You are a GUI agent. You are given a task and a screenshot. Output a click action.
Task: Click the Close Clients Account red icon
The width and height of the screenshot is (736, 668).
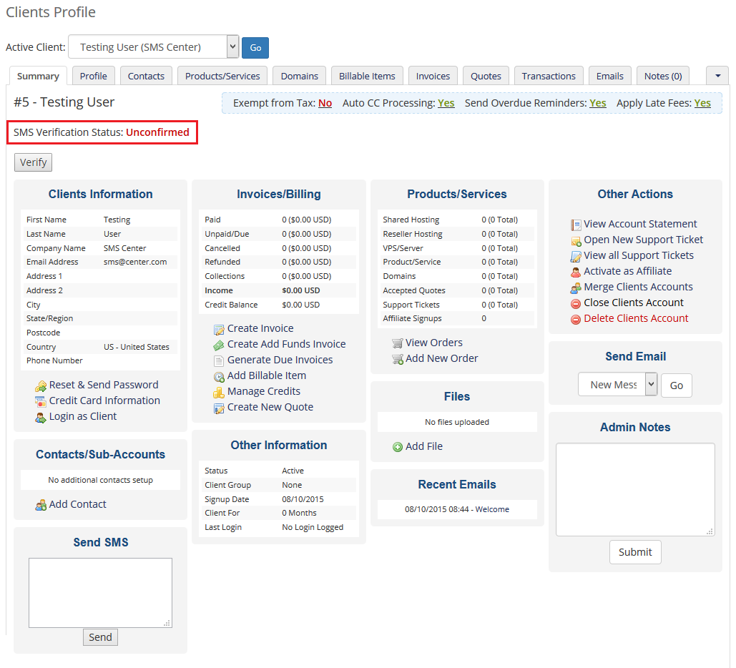(x=576, y=304)
